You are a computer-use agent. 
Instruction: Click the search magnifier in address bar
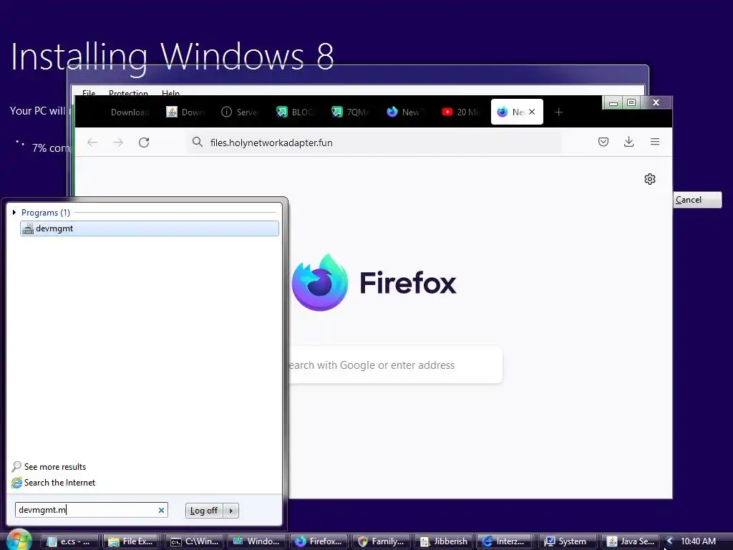[x=198, y=143]
